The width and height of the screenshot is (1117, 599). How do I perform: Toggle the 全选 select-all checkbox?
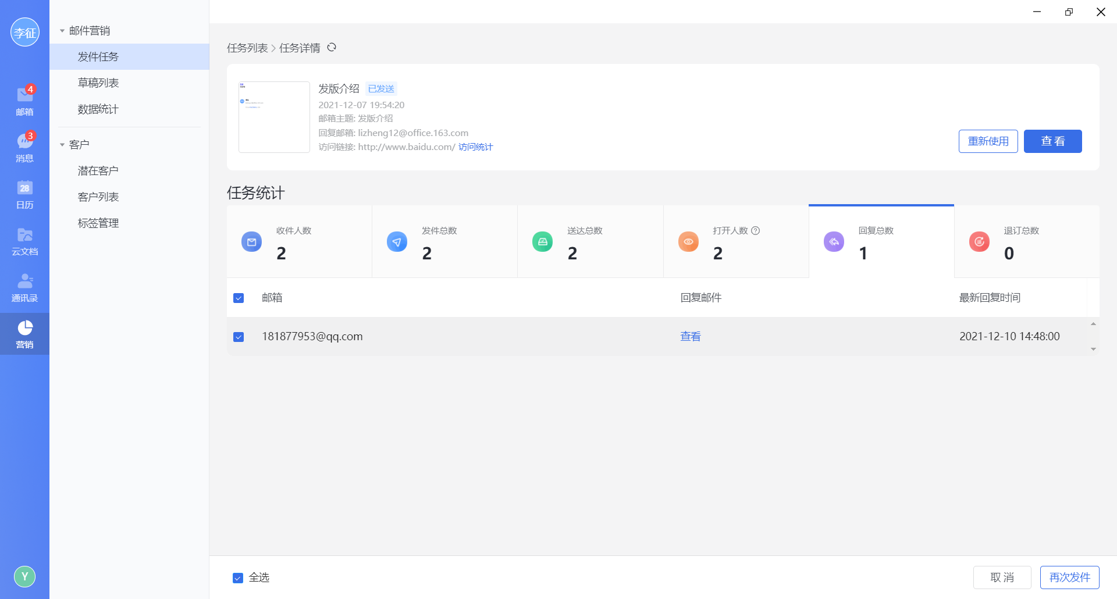click(x=238, y=578)
